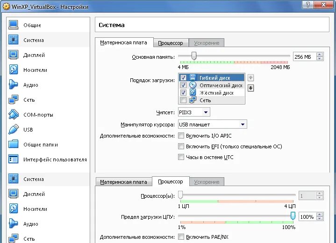Image resolution: width=336 pixels, height=243 pixels.
Task: Click the 2048 МБ scale label
Action: click(280, 67)
